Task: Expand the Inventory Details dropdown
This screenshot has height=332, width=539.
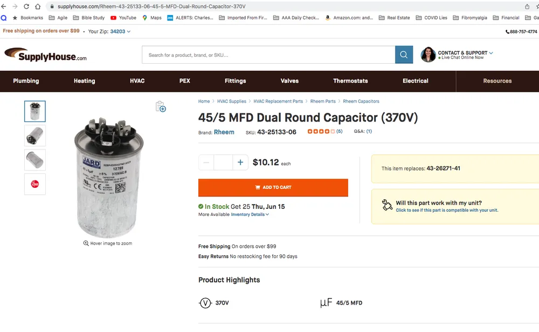Action: pos(250,214)
